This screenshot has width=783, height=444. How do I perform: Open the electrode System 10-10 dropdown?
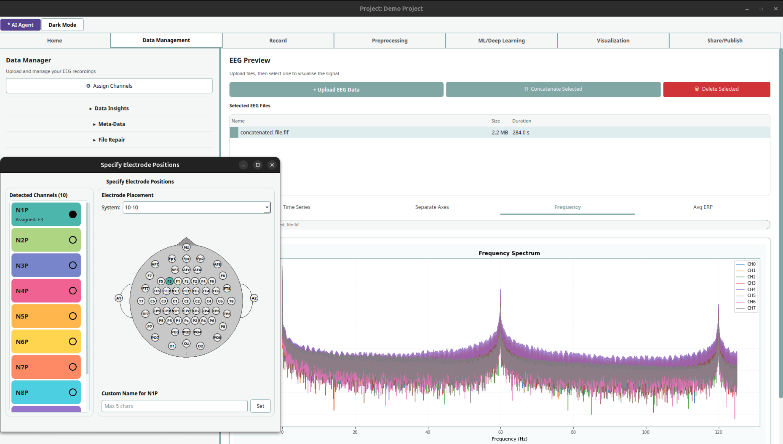pyautogui.click(x=196, y=208)
